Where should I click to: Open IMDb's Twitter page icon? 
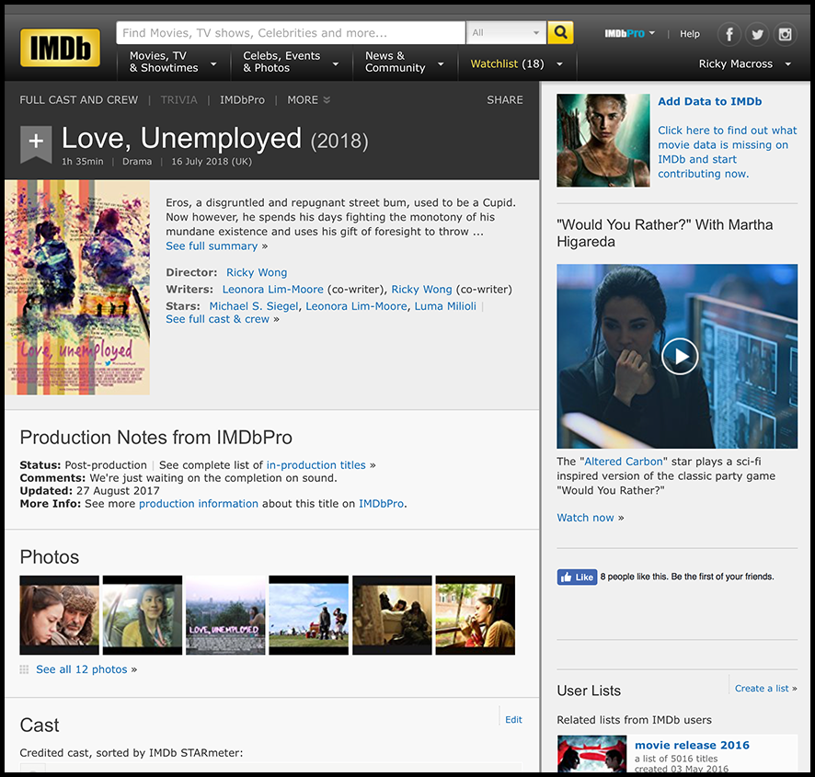pyautogui.click(x=757, y=34)
